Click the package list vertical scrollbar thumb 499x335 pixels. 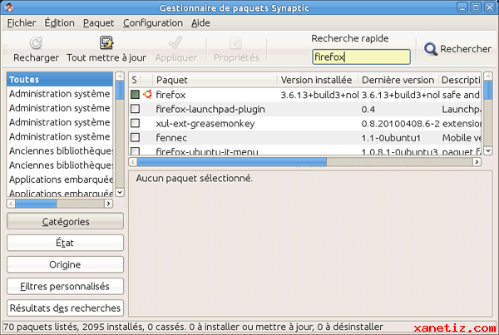point(488,91)
